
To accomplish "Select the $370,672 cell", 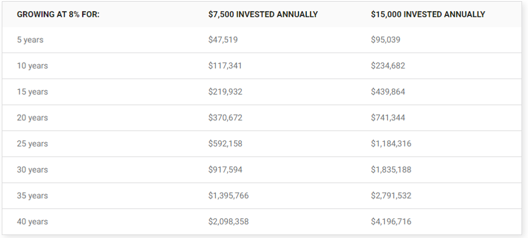I will point(225,118).
